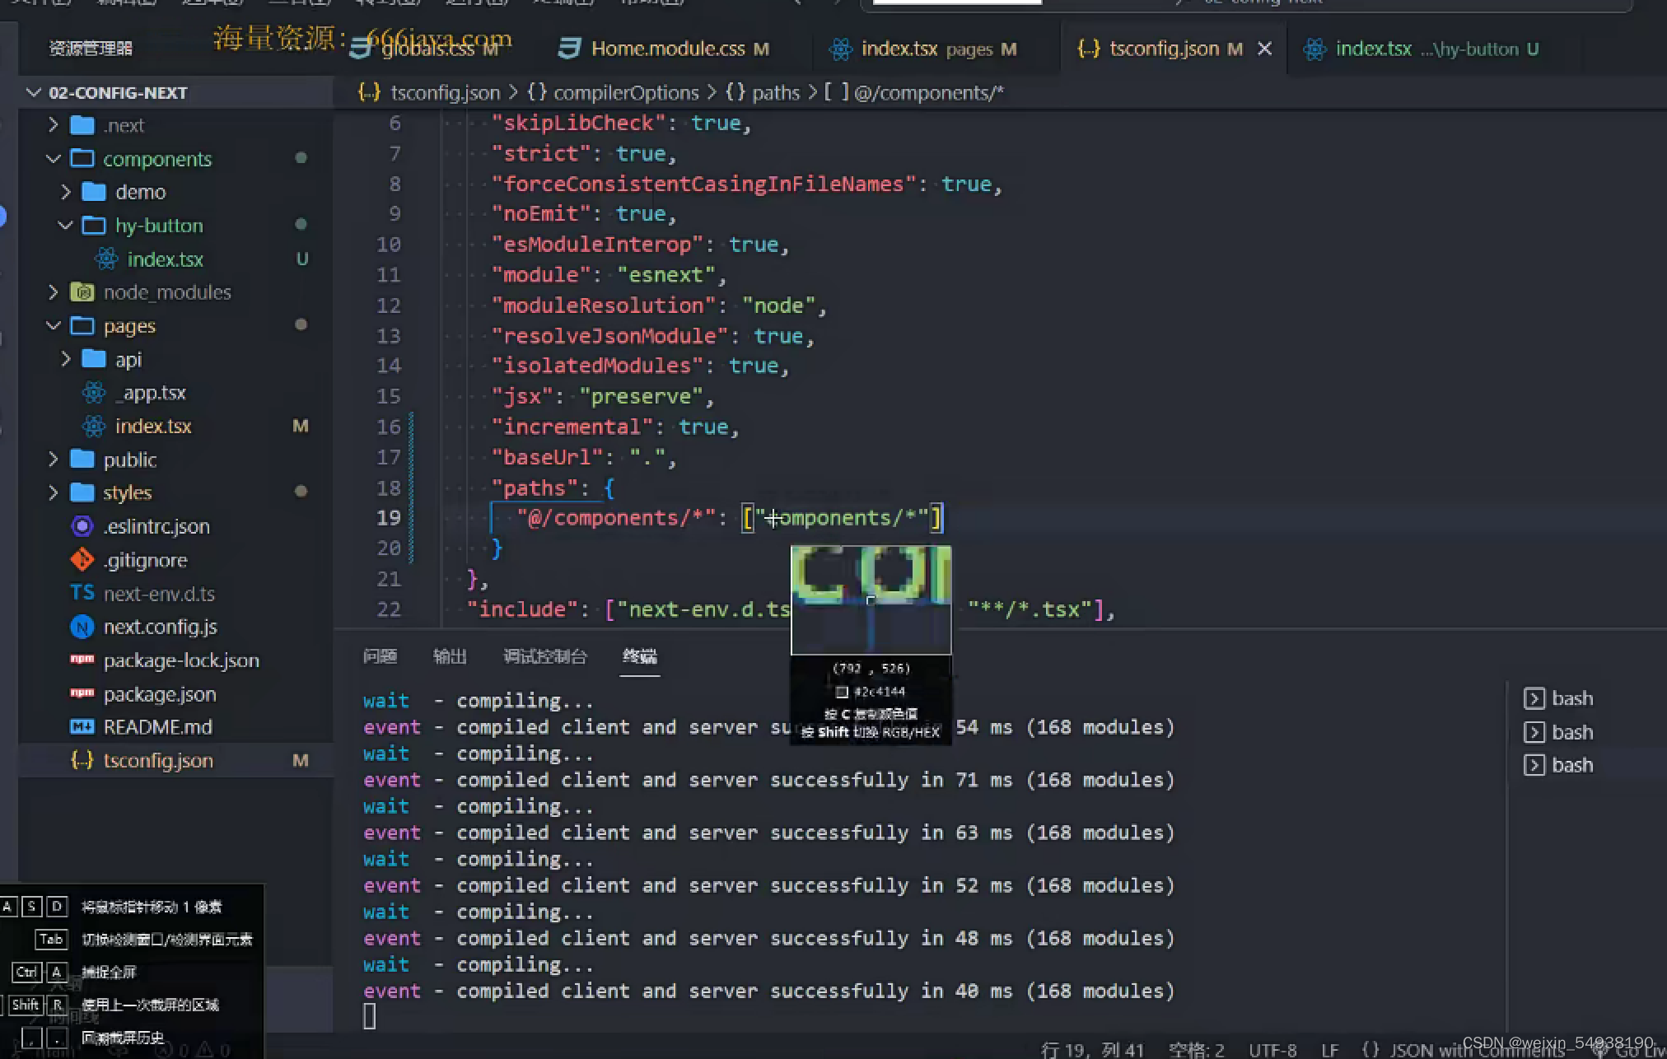This screenshot has width=1667, height=1059.
Task: Expand the .next folder
Action: click(54, 125)
